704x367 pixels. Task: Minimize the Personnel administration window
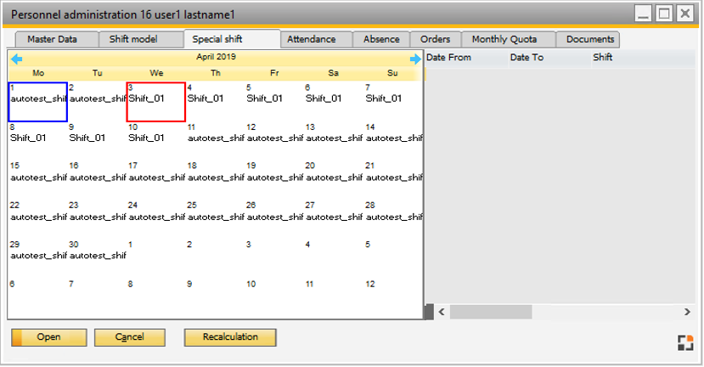tap(645, 14)
